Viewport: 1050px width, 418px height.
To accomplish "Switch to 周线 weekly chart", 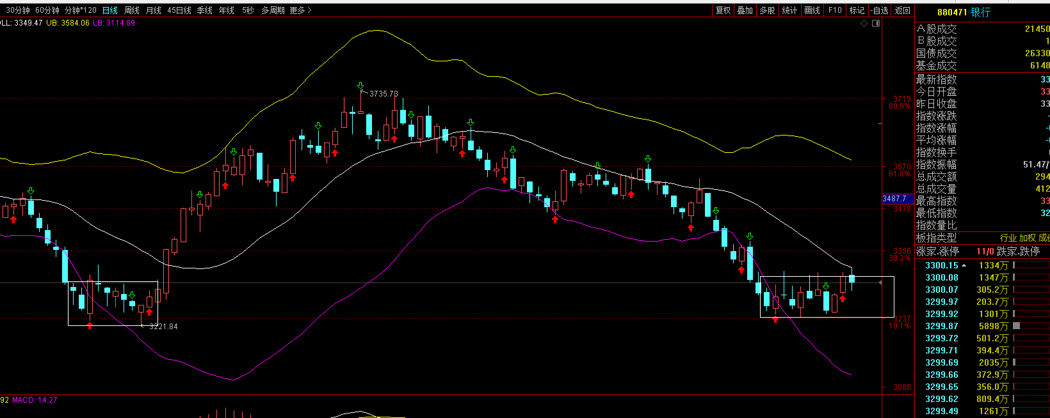I will (132, 10).
